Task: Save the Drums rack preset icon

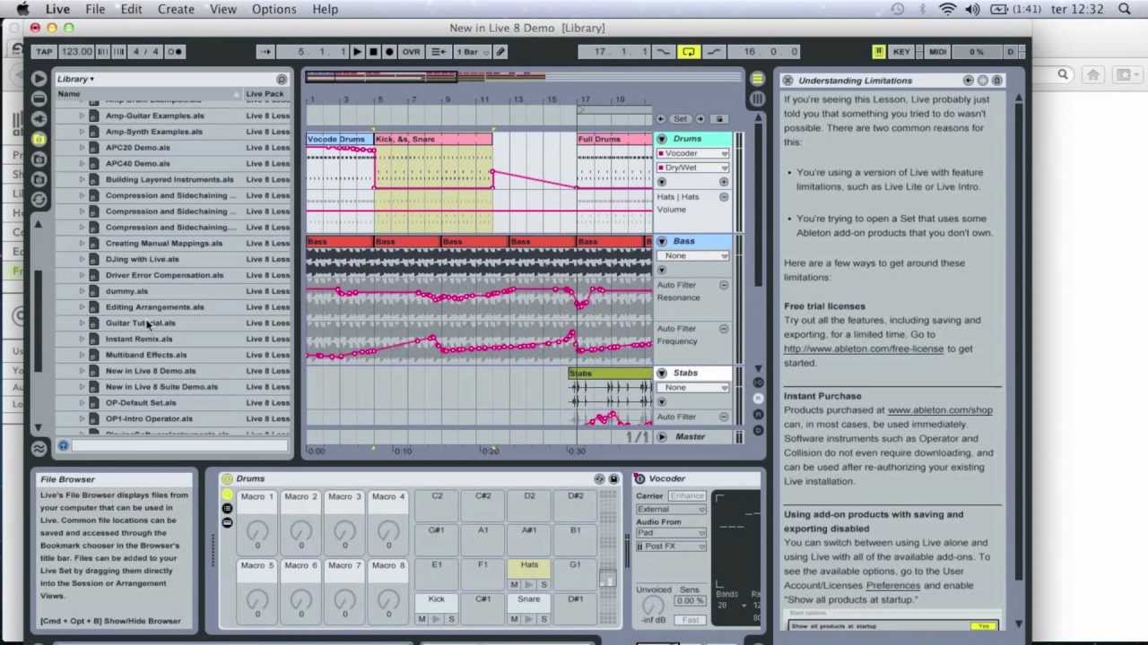Action: [x=613, y=479]
